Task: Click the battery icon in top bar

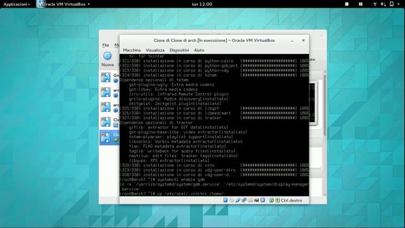Action: pyautogui.click(x=392, y=4)
